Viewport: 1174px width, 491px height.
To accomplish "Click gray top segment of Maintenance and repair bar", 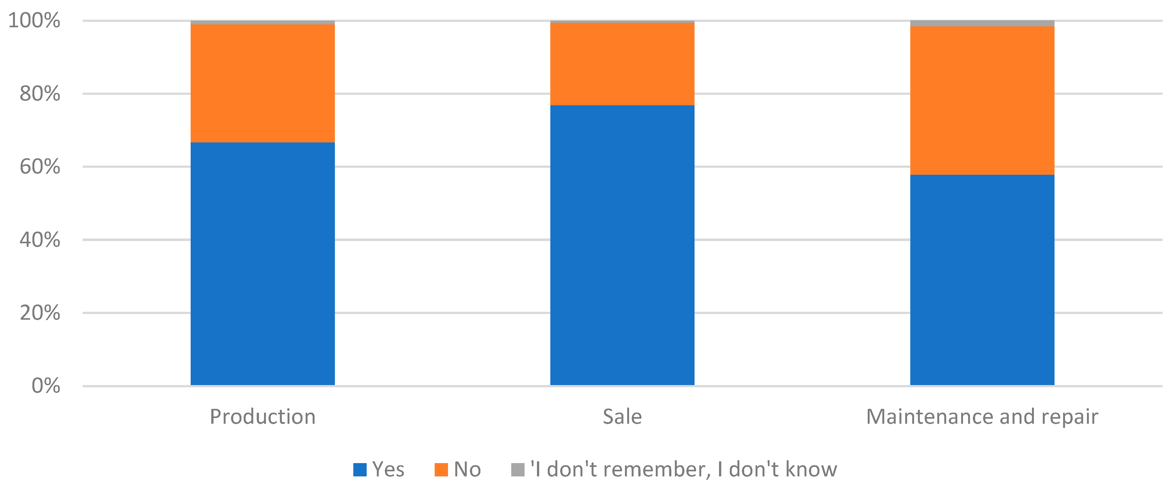I will [x=982, y=23].
